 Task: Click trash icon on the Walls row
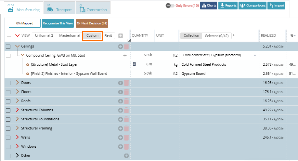126,138
